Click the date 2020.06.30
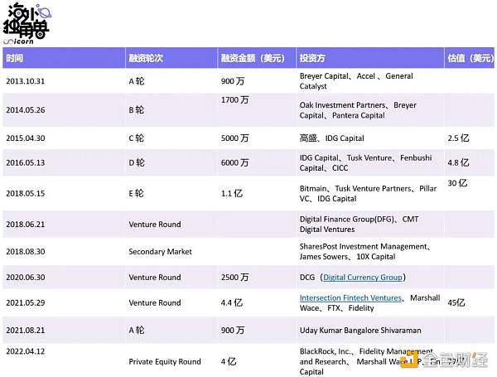 tap(26, 277)
